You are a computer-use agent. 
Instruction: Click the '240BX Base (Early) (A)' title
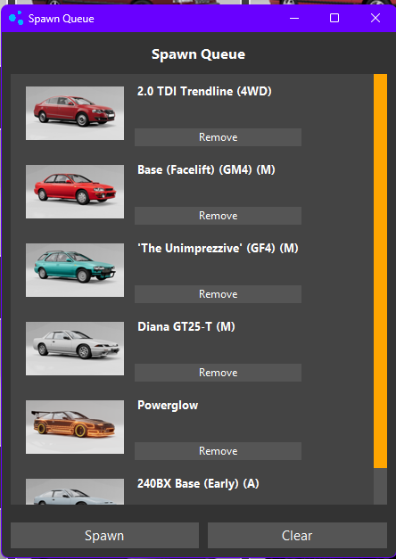coord(198,484)
